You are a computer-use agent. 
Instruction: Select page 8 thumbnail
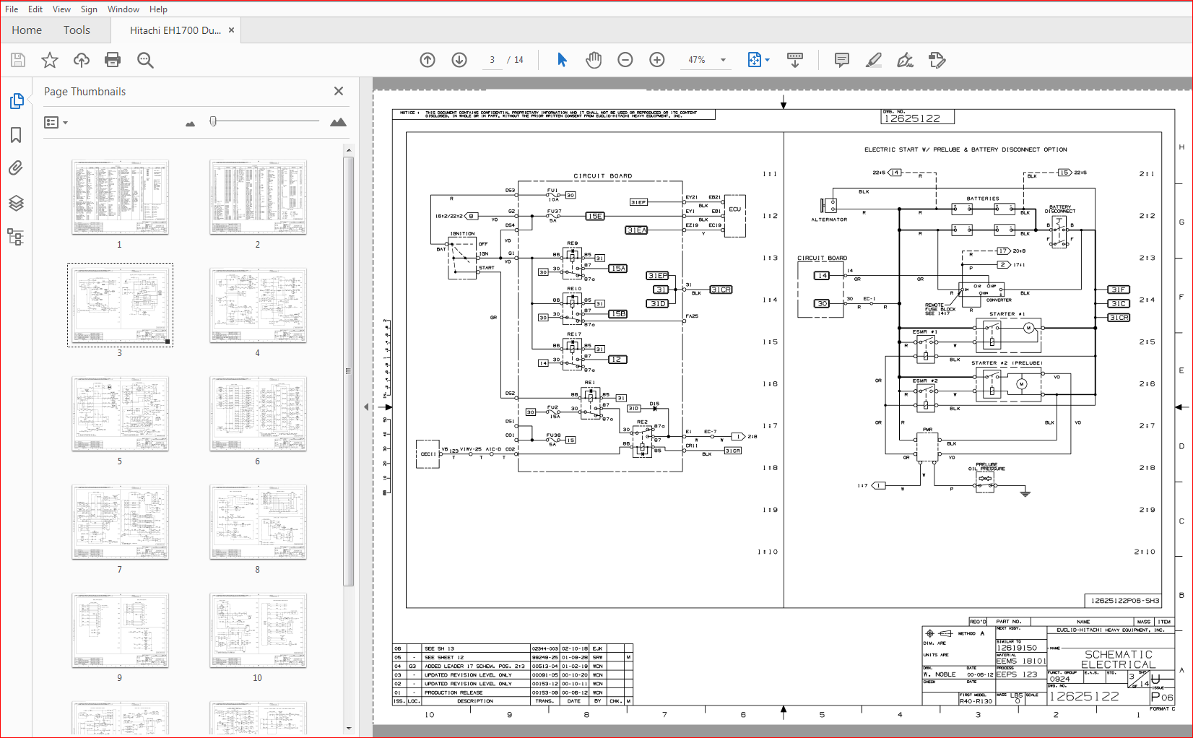tap(258, 522)
